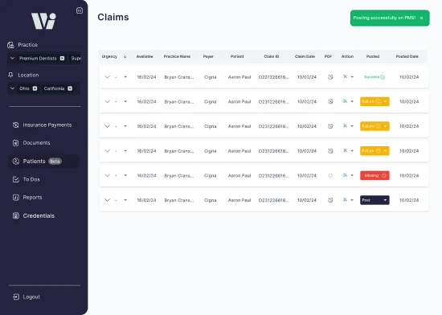This screenshot has height=315, width=442.
Task: Click the Posted Date column header
Action: tap(407, 56)
